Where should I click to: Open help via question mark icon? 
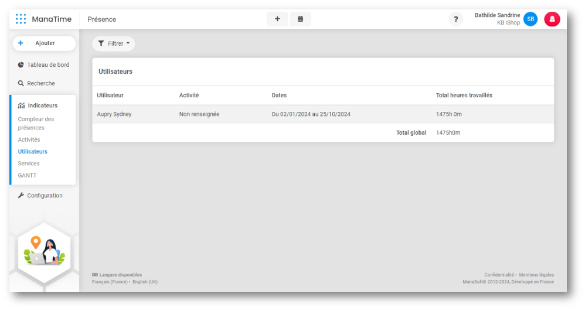click(x=455, y=19)
